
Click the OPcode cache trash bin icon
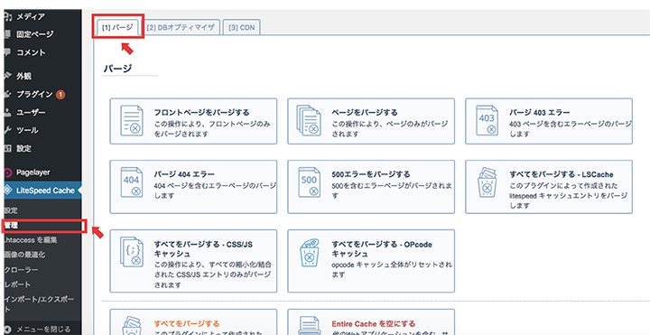tap(310, 253)
